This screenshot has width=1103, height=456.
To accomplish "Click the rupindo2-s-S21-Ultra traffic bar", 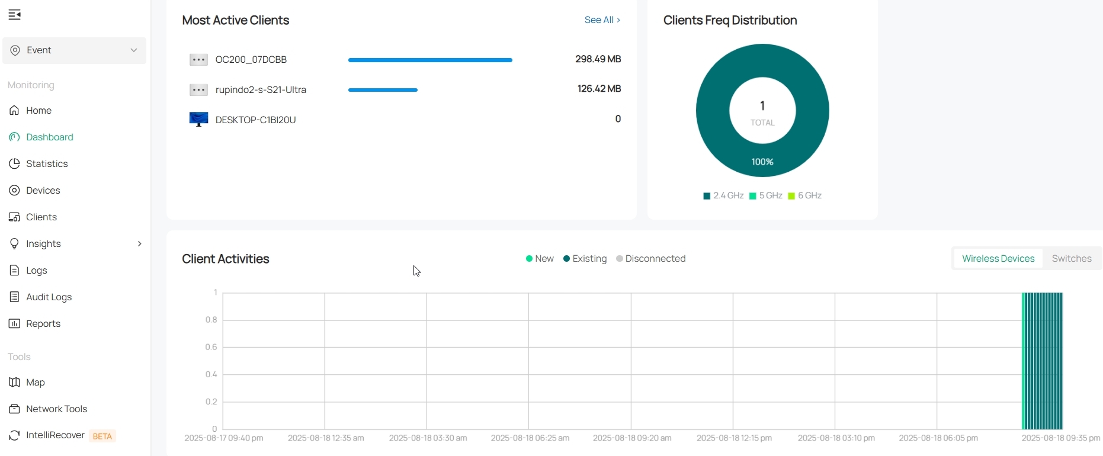I will point(383,90).
